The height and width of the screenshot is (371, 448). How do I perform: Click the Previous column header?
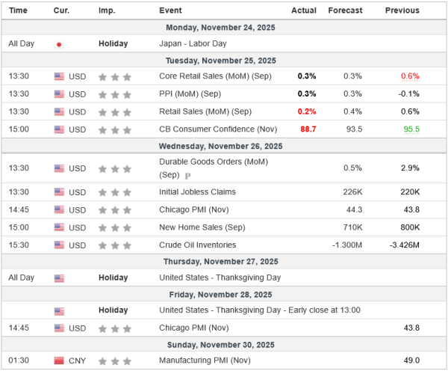click(402, 10)
